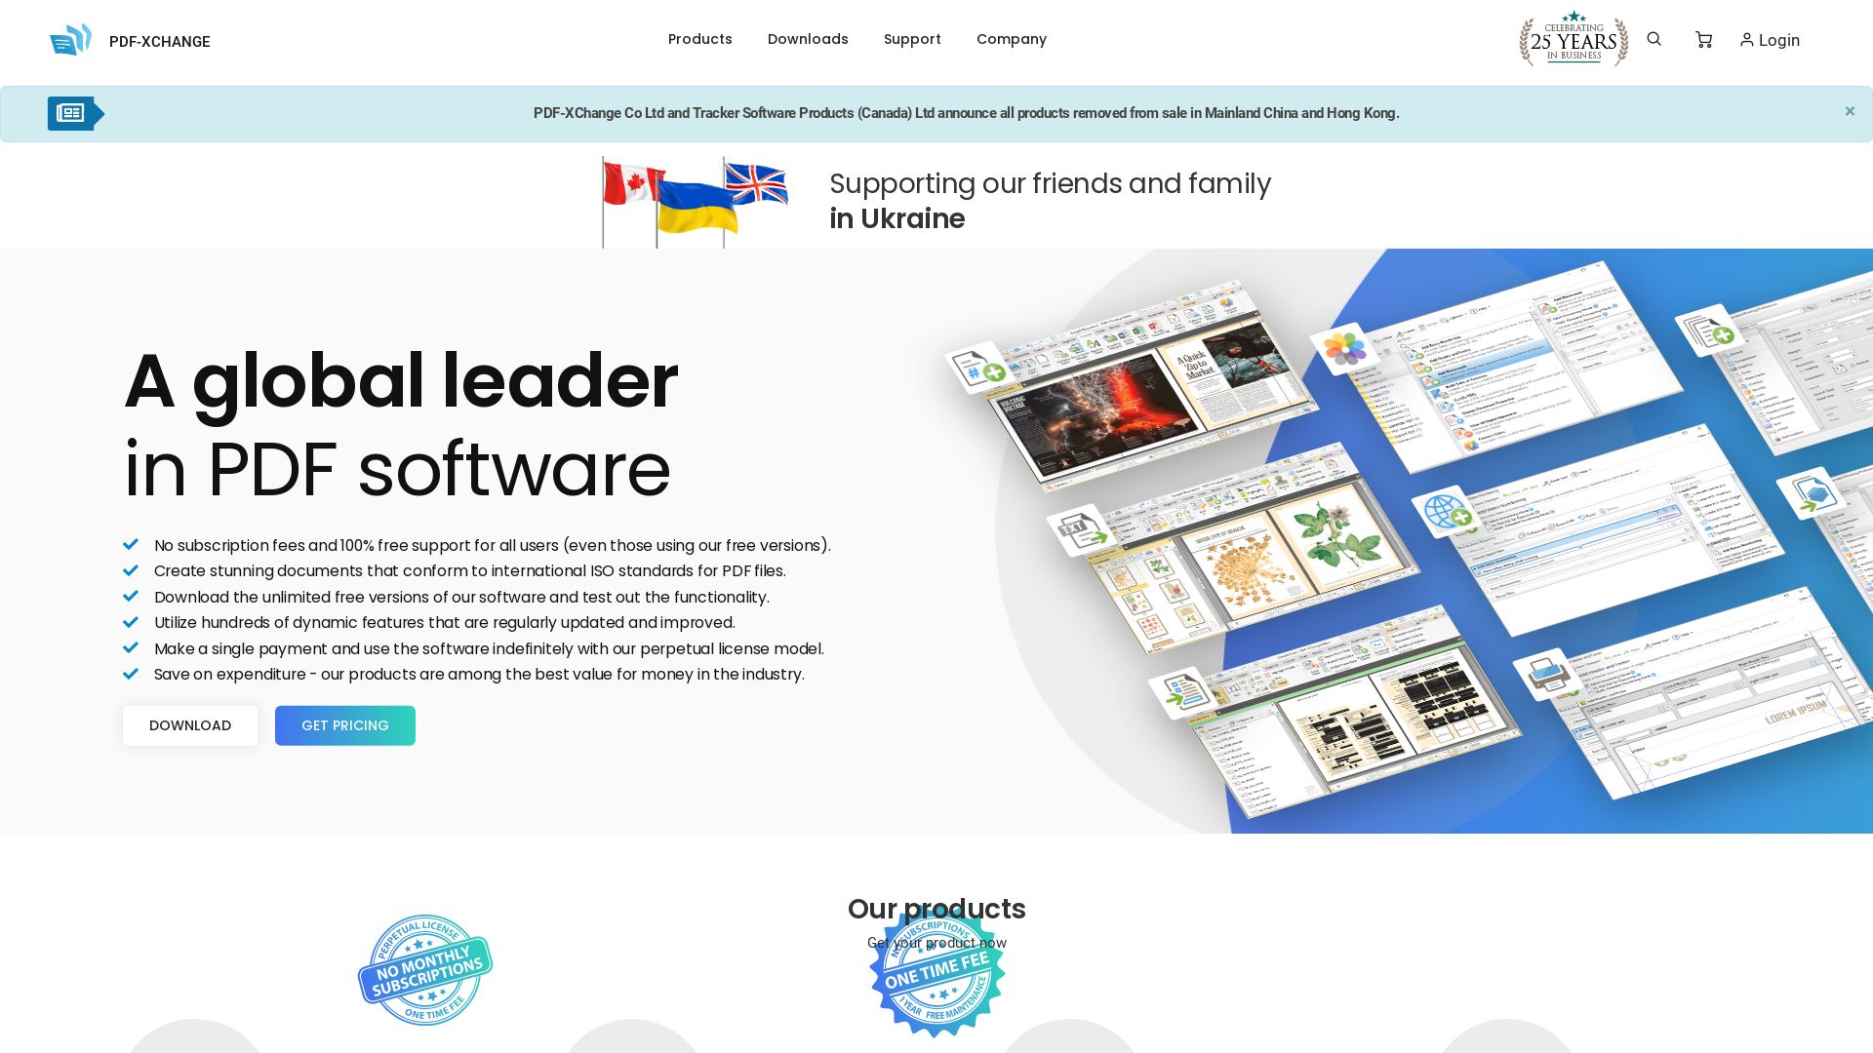Expand the Support navigation item

click(912, 39)
